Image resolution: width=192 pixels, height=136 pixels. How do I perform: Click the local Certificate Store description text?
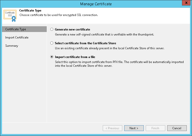[x=109, y=48]
